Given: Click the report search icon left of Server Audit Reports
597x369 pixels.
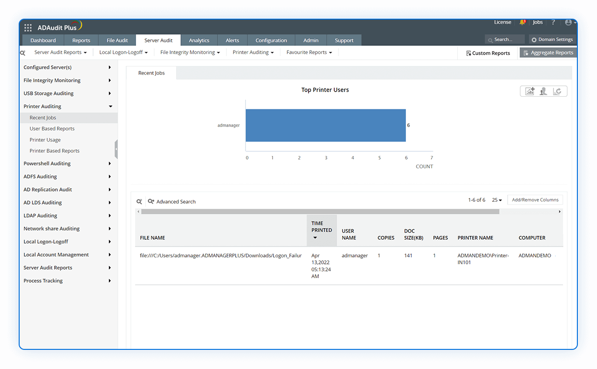Looking at the screenshot, I should click(x=22, y=53).
